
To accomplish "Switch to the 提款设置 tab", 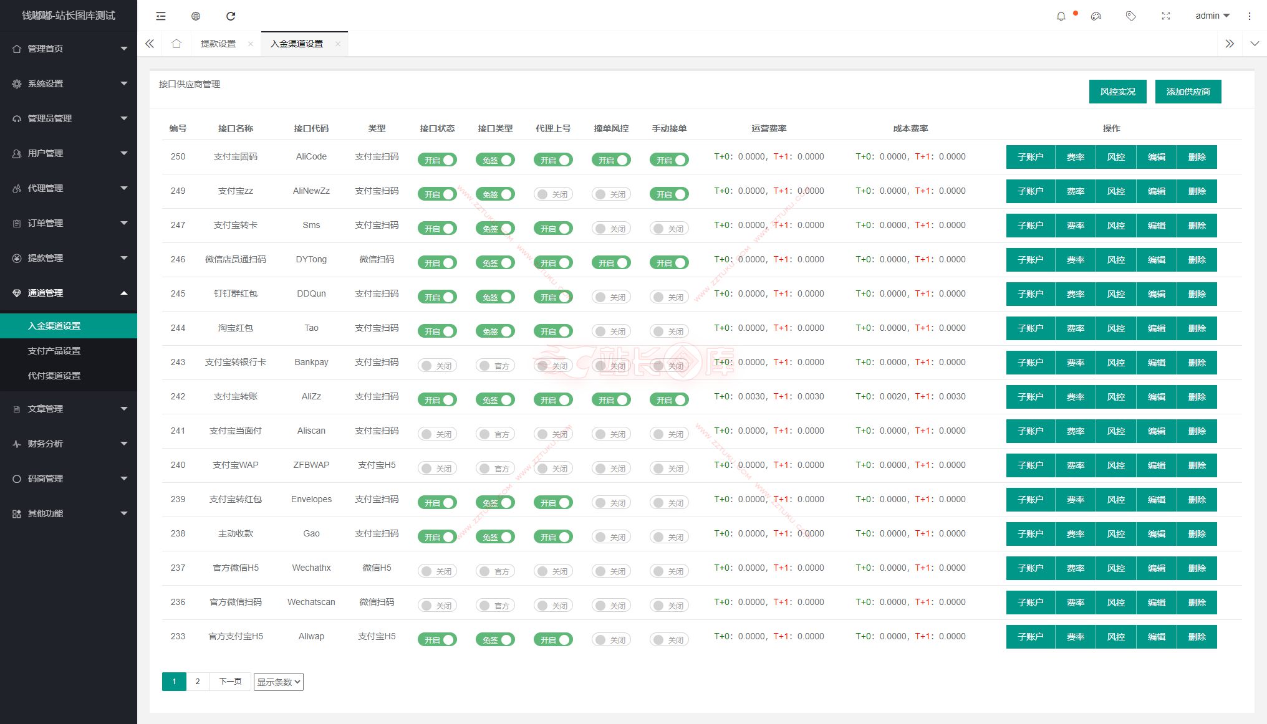I will point(218,44).
